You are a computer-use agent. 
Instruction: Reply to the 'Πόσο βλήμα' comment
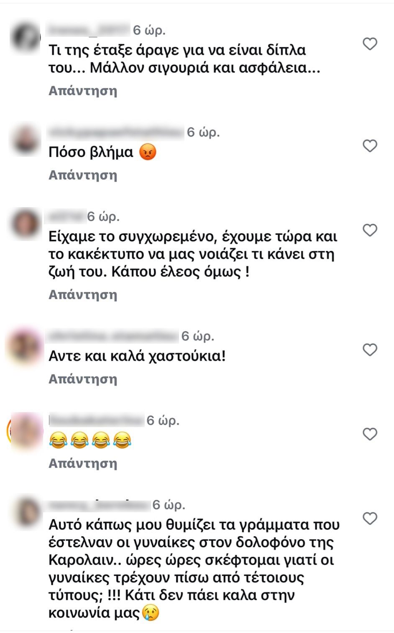point(83,175)
